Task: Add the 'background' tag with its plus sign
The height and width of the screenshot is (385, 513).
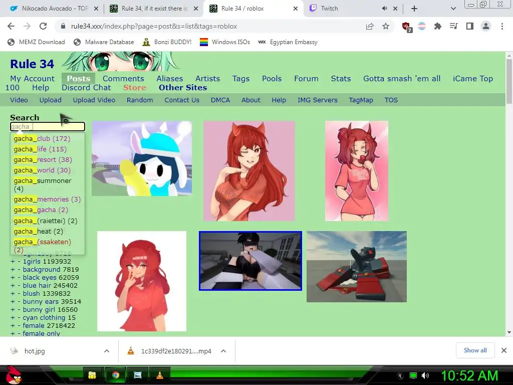Action: (13, 269)
